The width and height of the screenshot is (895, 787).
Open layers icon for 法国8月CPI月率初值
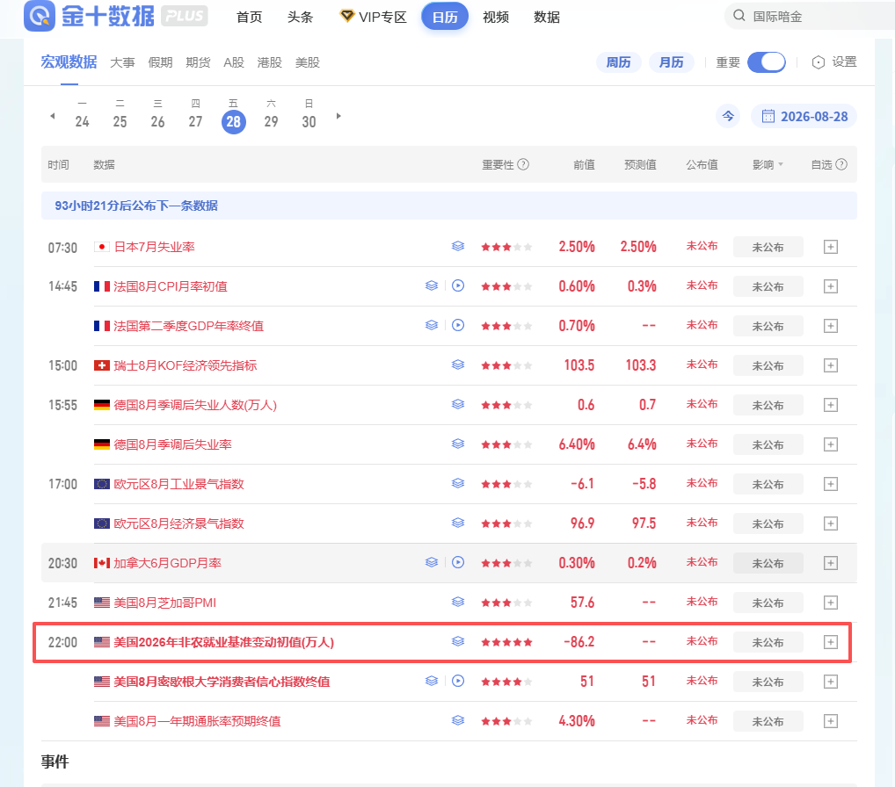tap(432, 285)
